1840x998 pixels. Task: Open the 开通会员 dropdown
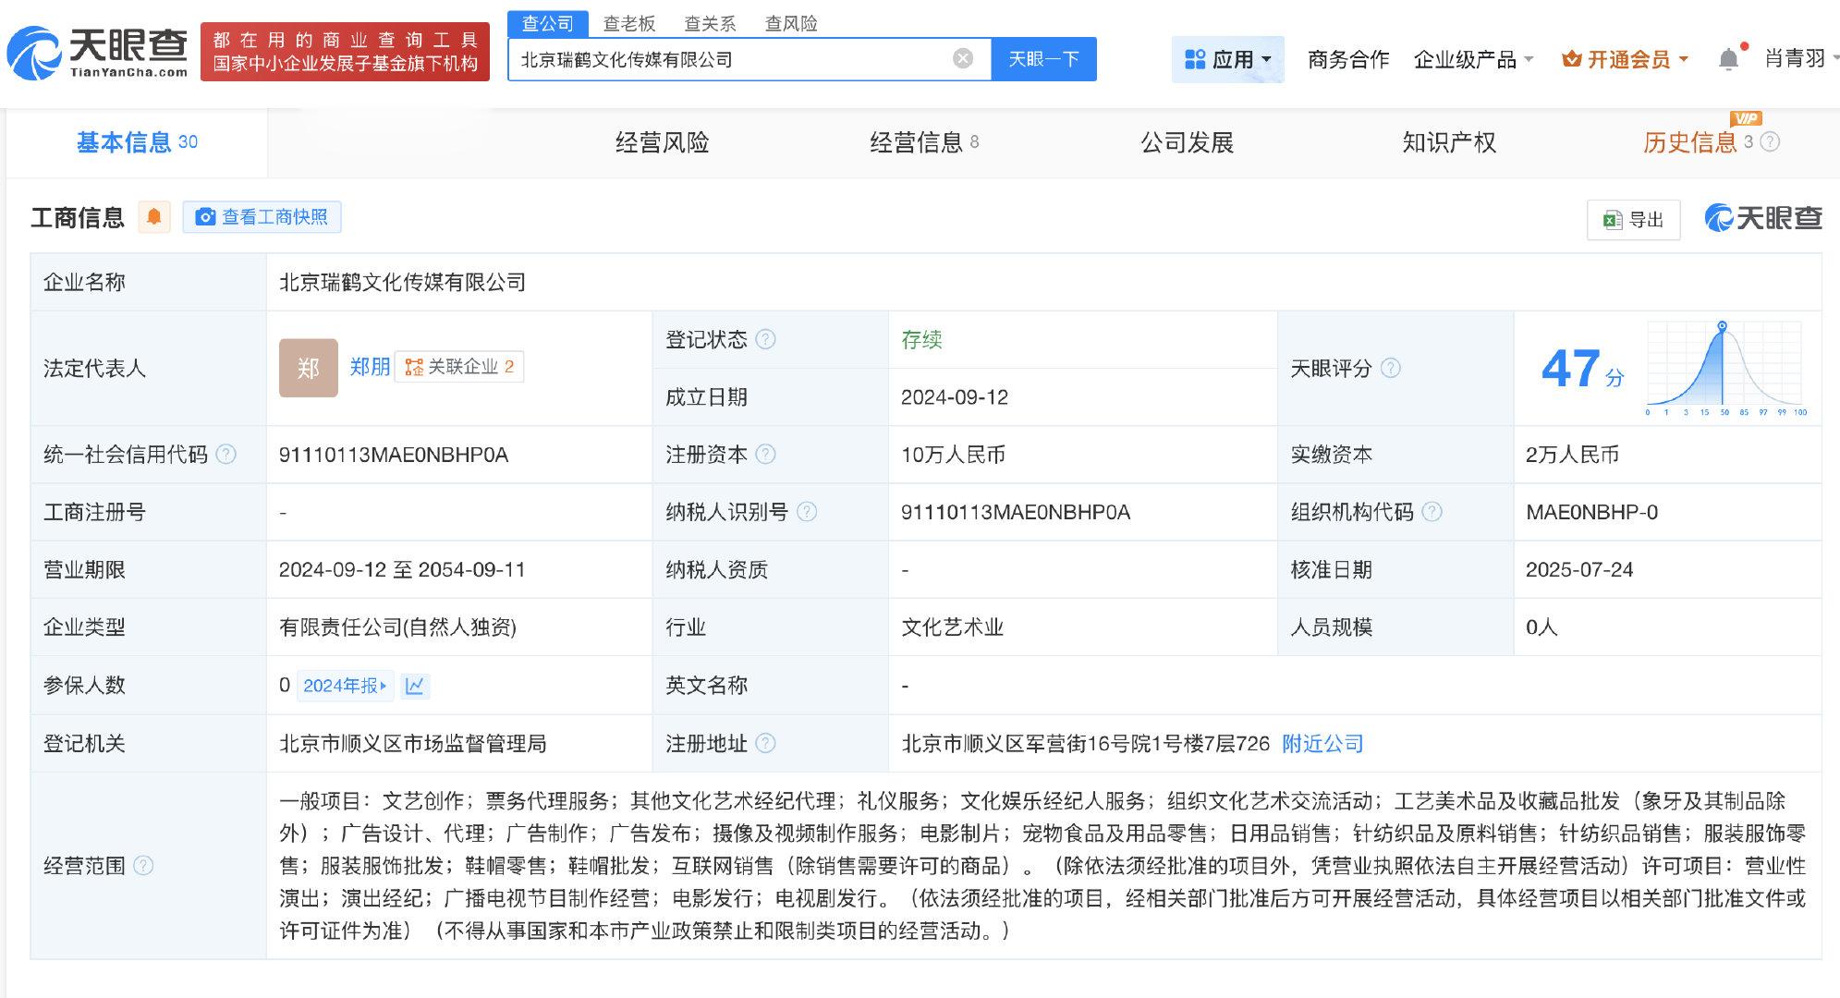click(1625, 59)
